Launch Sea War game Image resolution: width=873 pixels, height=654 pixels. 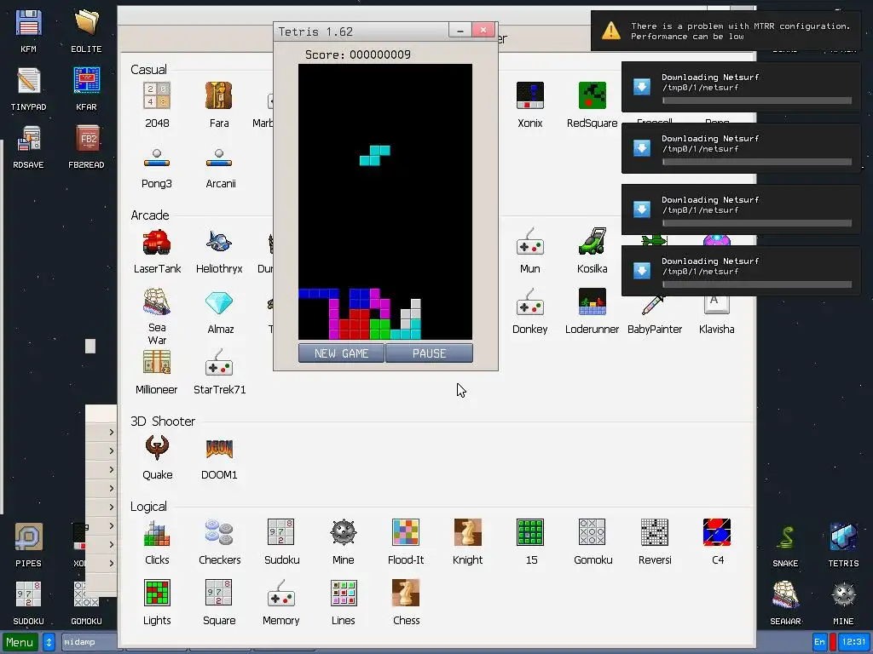pos(157,302)
